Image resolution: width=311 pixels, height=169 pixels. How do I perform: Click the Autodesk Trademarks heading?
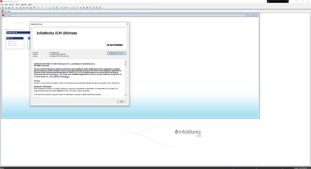pos(43,87)
